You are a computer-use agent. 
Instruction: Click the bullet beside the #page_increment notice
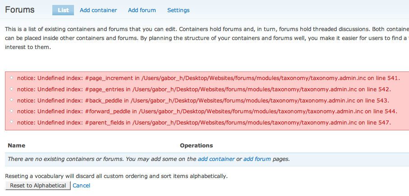click(x=11, y=78)
